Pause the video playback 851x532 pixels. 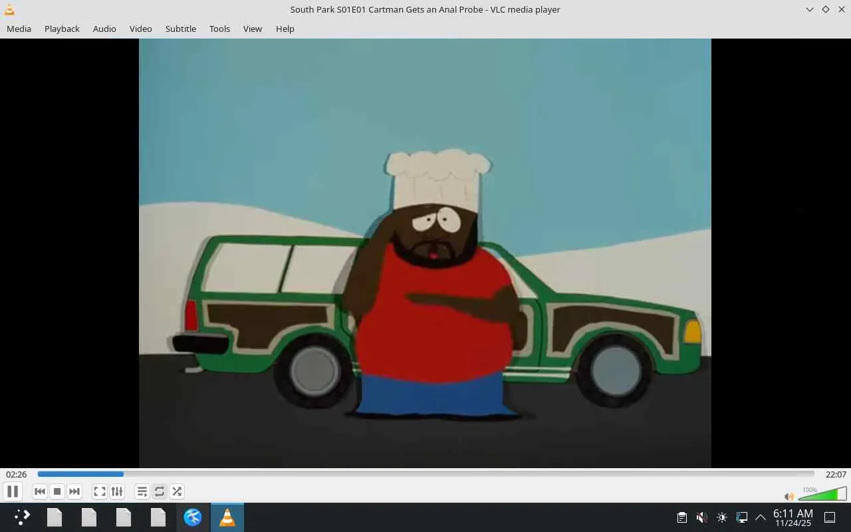click(x=12, y=491)
